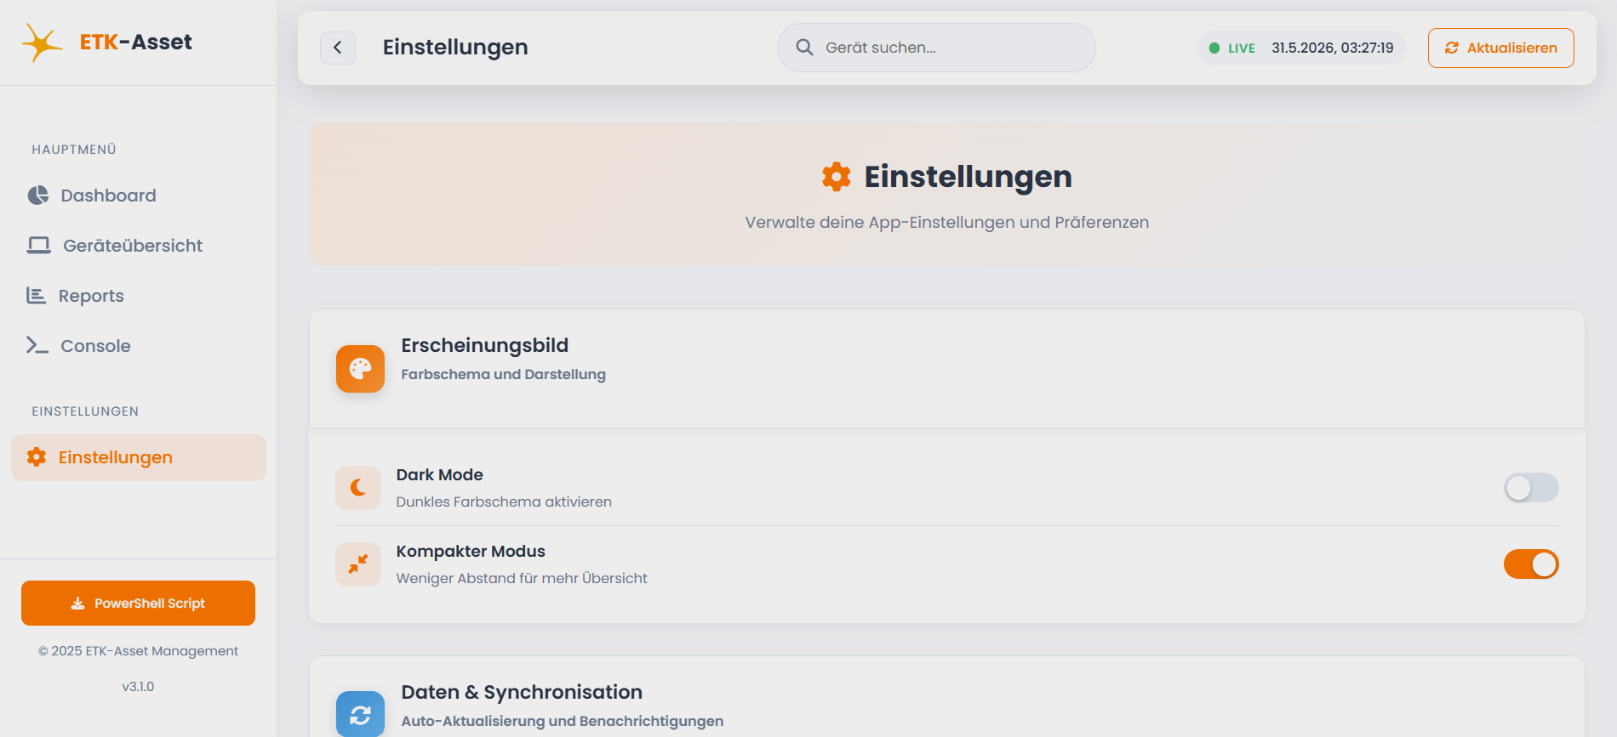Image resolution: width=1617 pixels, height=737 pixels.
Task: Enable the Dark Mode toggle
Action: pyautogui.click(x=1531, y=488)
